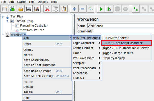
Task: Open the Run menu
Action: (32, 2)
